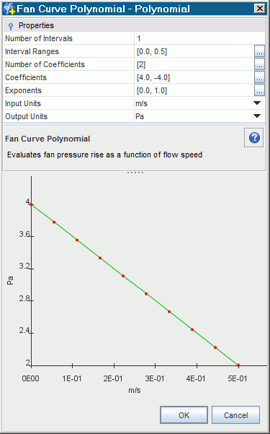Click the red point at 4 Pa on curve
Viewport: 270px width, 434px height.
point(31,204)
